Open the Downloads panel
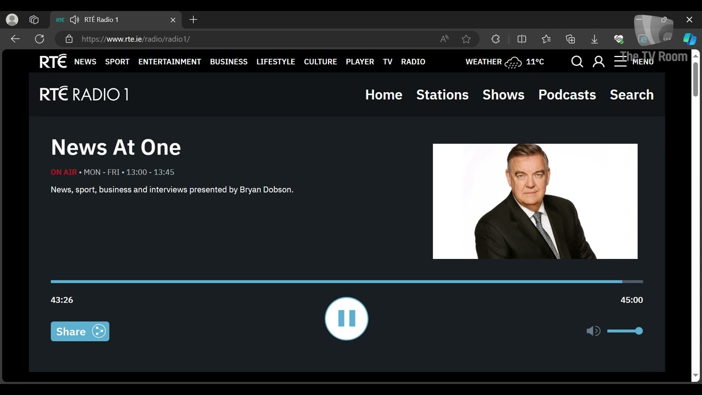 tap(595, 39)
